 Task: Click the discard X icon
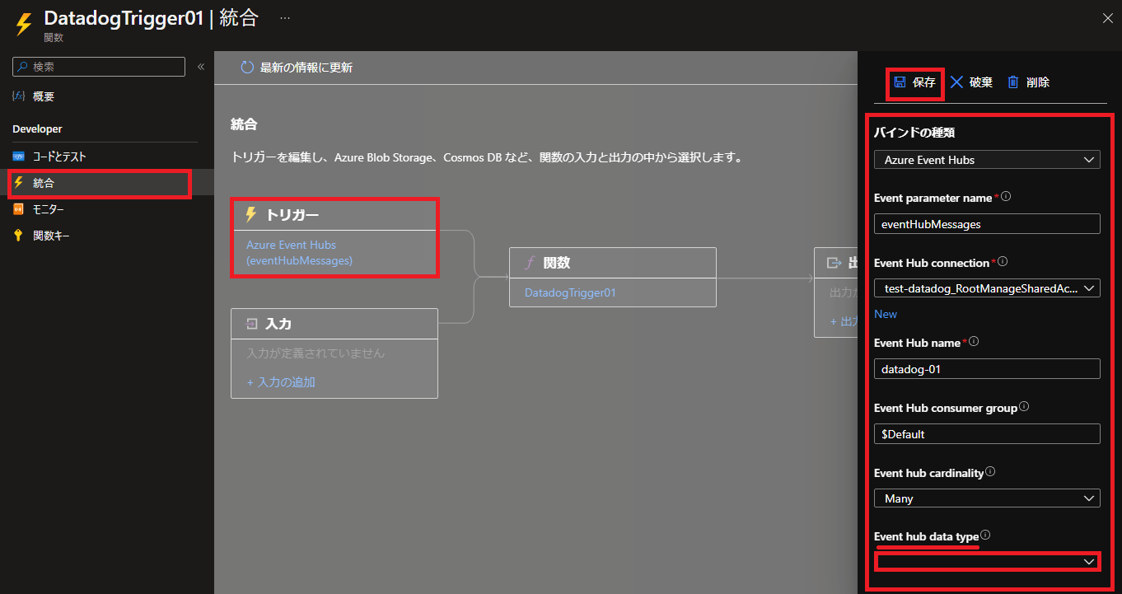956,82
